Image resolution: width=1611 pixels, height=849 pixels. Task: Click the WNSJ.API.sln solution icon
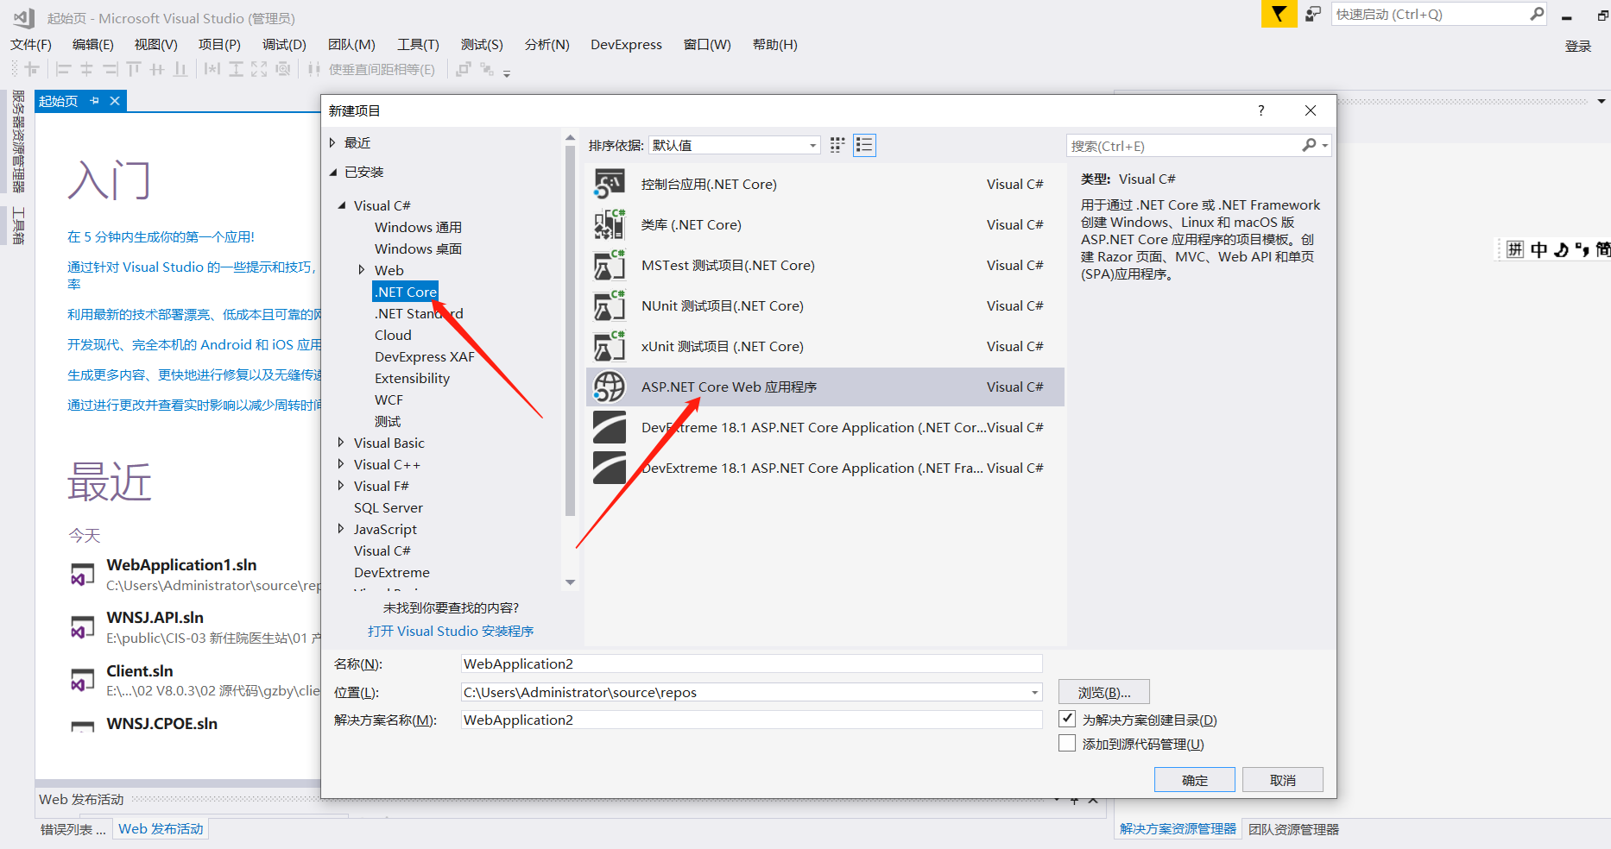coord(83,627)
